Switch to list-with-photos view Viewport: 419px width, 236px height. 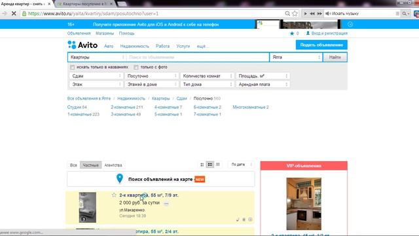click(210, 165)
